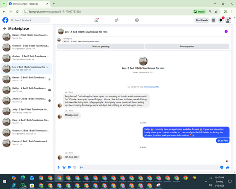236x189 pixels.
Task: Open the Raman conversation
Action: click(26, 79)
